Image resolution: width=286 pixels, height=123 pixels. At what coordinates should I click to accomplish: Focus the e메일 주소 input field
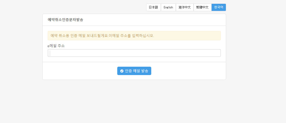click(x=134, y=53)
